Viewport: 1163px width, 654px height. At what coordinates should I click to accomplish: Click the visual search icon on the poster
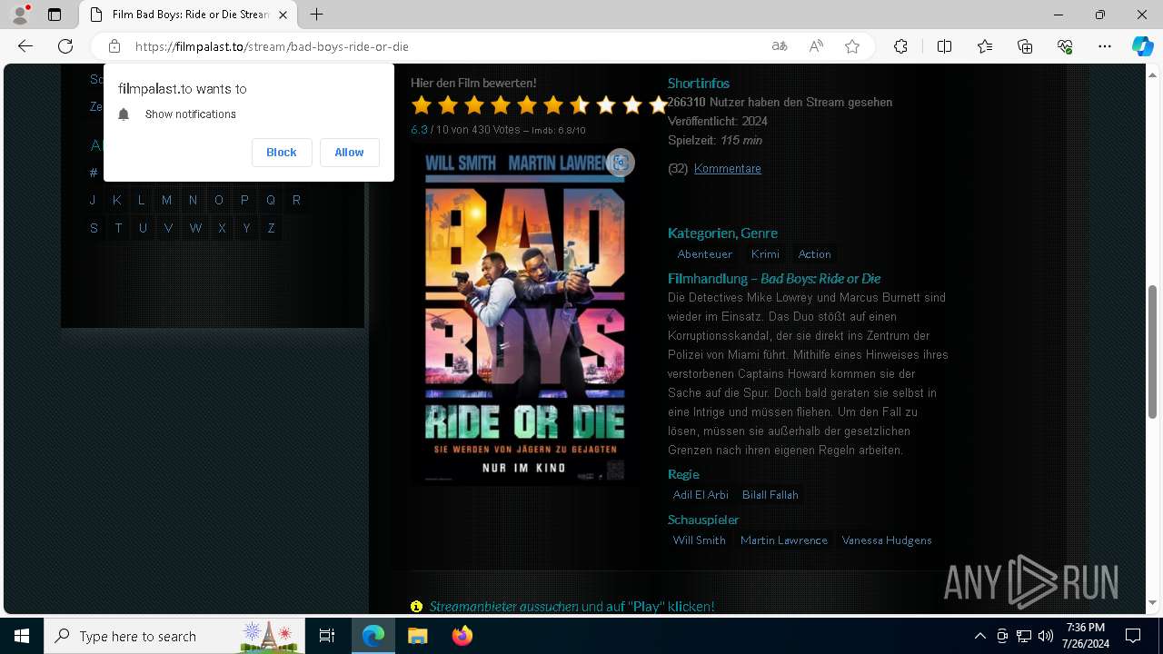pyautogui.click(x=621, y=163)
